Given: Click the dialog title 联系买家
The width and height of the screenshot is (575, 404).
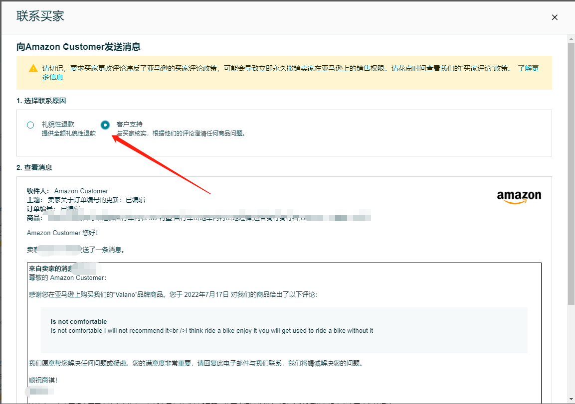Looking at the screenshot, I should pyautogui.click(x=40, y=16).
